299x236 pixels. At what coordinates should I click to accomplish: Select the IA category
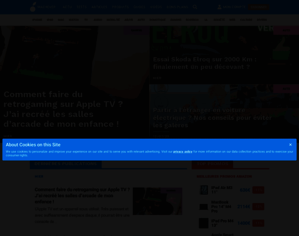pos(206,20)
